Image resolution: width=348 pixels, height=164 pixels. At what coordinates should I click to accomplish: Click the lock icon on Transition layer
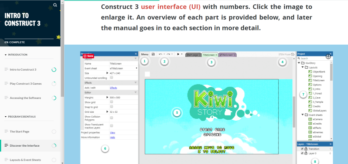[x=306, y=149]
